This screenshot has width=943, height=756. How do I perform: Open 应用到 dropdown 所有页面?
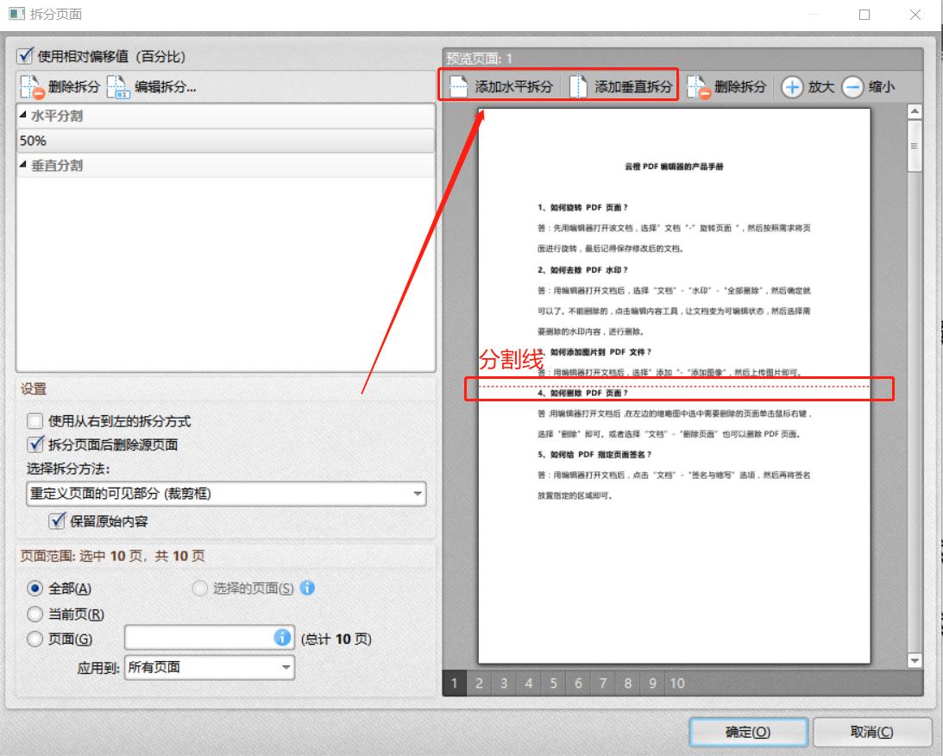click(x=210, y=667)
